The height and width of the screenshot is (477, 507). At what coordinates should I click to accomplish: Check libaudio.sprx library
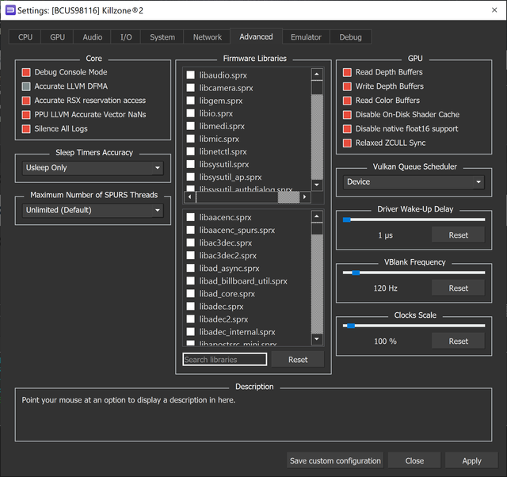point(191,75)
